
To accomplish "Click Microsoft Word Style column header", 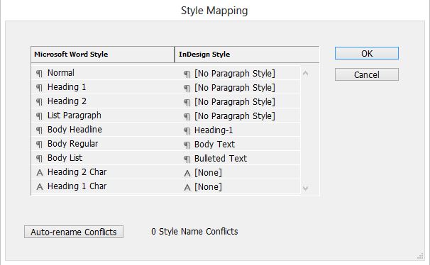I will (x=103, y=55).
